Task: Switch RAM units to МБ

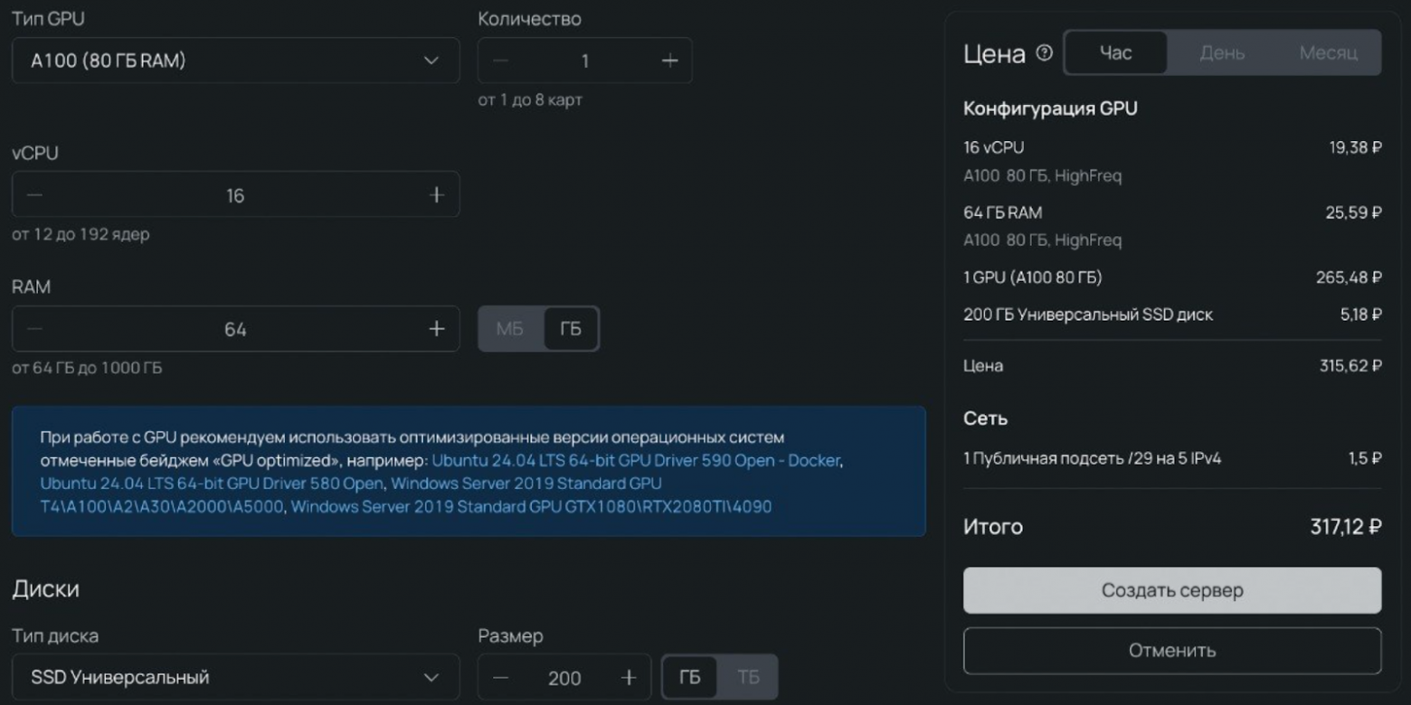Action: (510, 328)
